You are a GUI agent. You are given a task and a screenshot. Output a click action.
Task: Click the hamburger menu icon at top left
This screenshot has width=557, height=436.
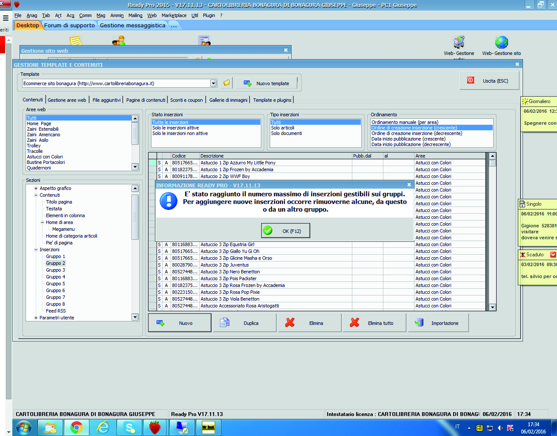(x=6, y=18)
